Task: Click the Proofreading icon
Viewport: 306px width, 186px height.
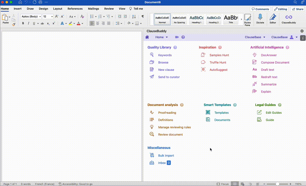Action: [x=152, y=112]
